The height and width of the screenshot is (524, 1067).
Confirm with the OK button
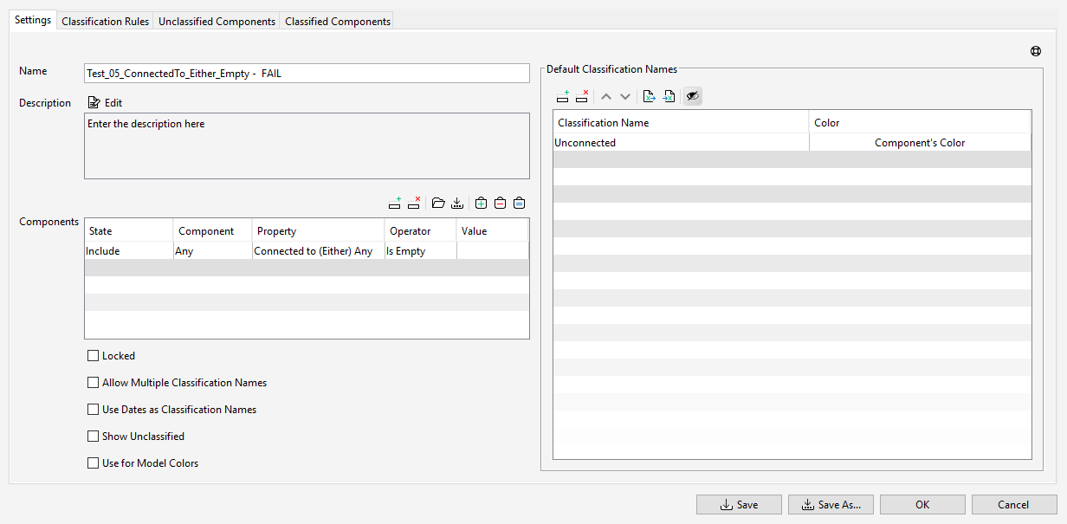click(922, 505)
